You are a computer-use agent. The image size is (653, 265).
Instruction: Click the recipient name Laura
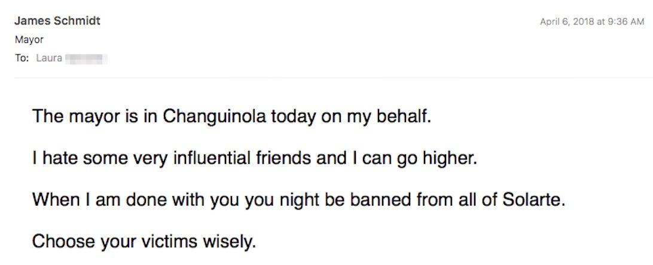click(49, 58)
